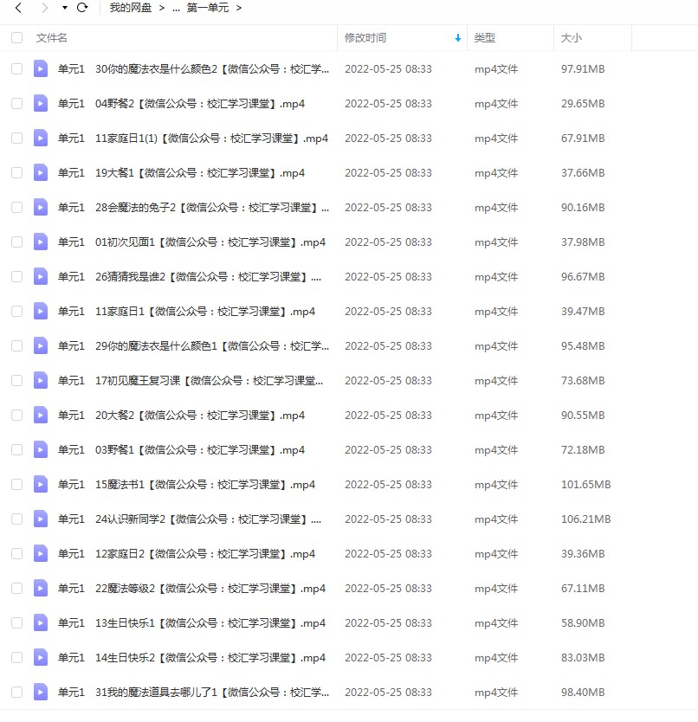The image size is (698, 722).
Task: Check the box for 04野餐2 file
Action: [x=17, y=104]
